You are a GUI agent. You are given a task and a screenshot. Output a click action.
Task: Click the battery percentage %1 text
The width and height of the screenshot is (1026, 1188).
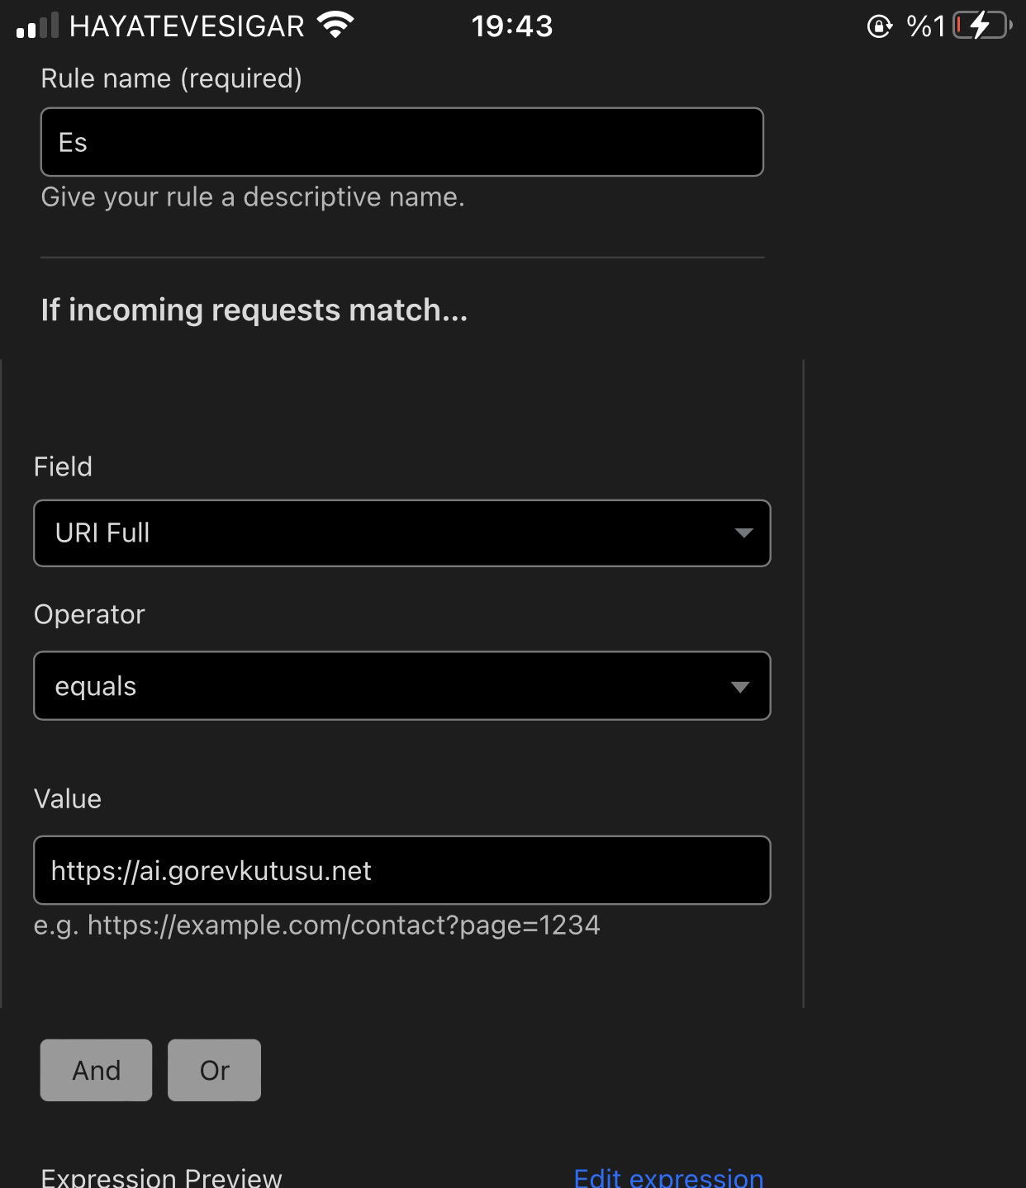pos(925,26)
